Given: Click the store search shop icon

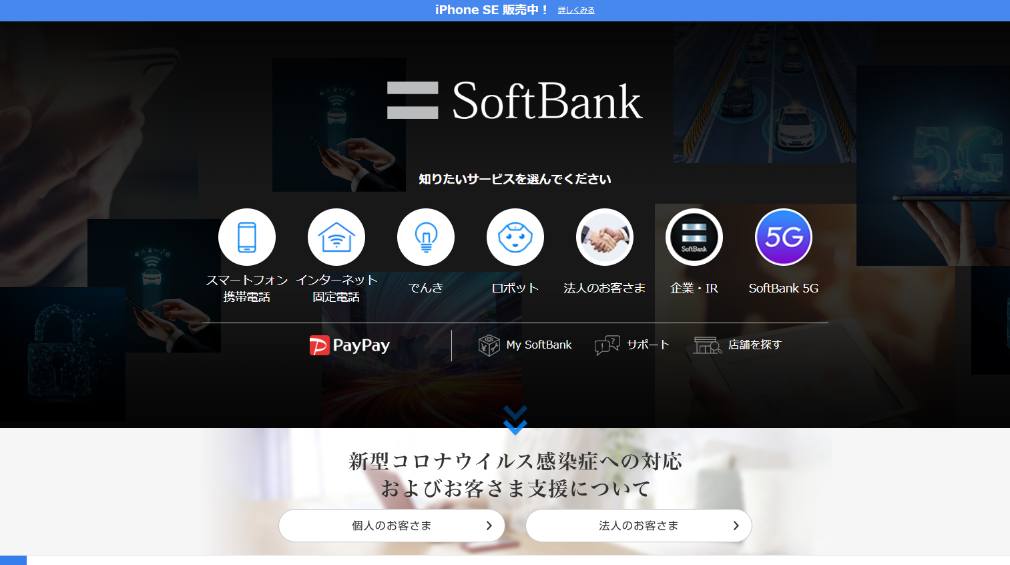Looking at the screenshot, I should pyautogui.click(x=707, y=345).
